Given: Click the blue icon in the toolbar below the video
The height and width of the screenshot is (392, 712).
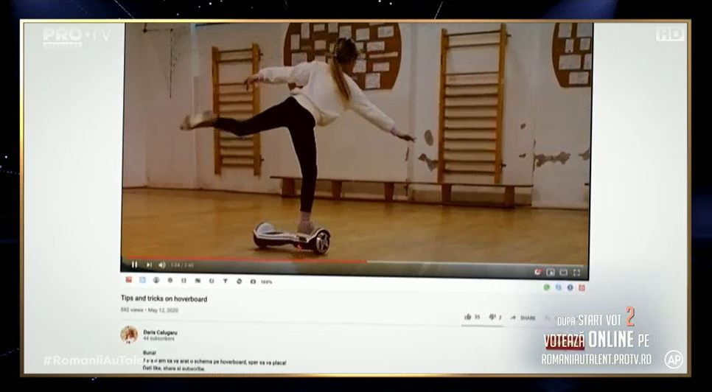Looking at the screenshot, I should point(142,280).
